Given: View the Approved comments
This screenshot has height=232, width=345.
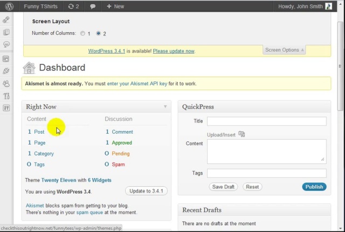Looking at the screenshot, I should click(122, 143).
